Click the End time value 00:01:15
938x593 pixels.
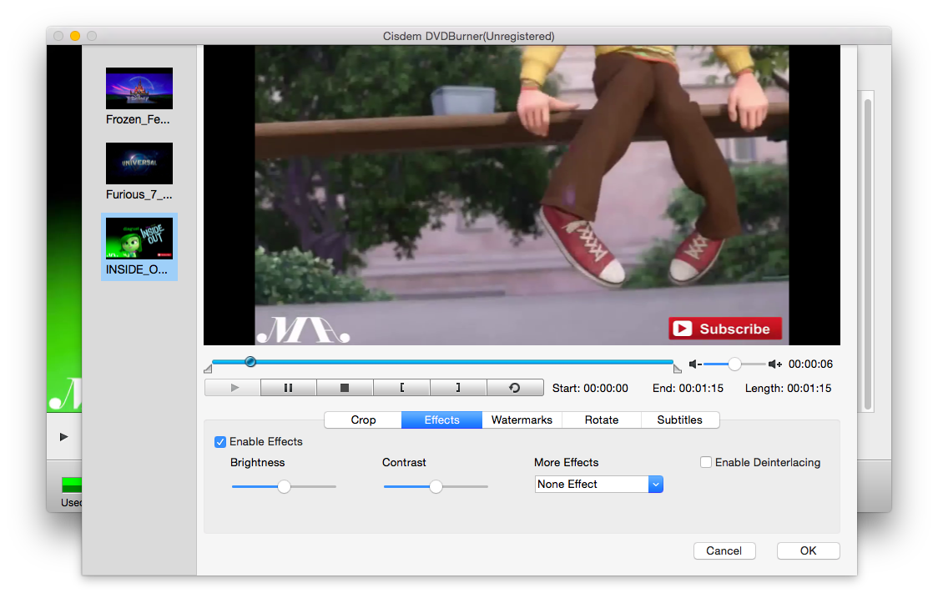pyautogui.click(x=701, y=388)
